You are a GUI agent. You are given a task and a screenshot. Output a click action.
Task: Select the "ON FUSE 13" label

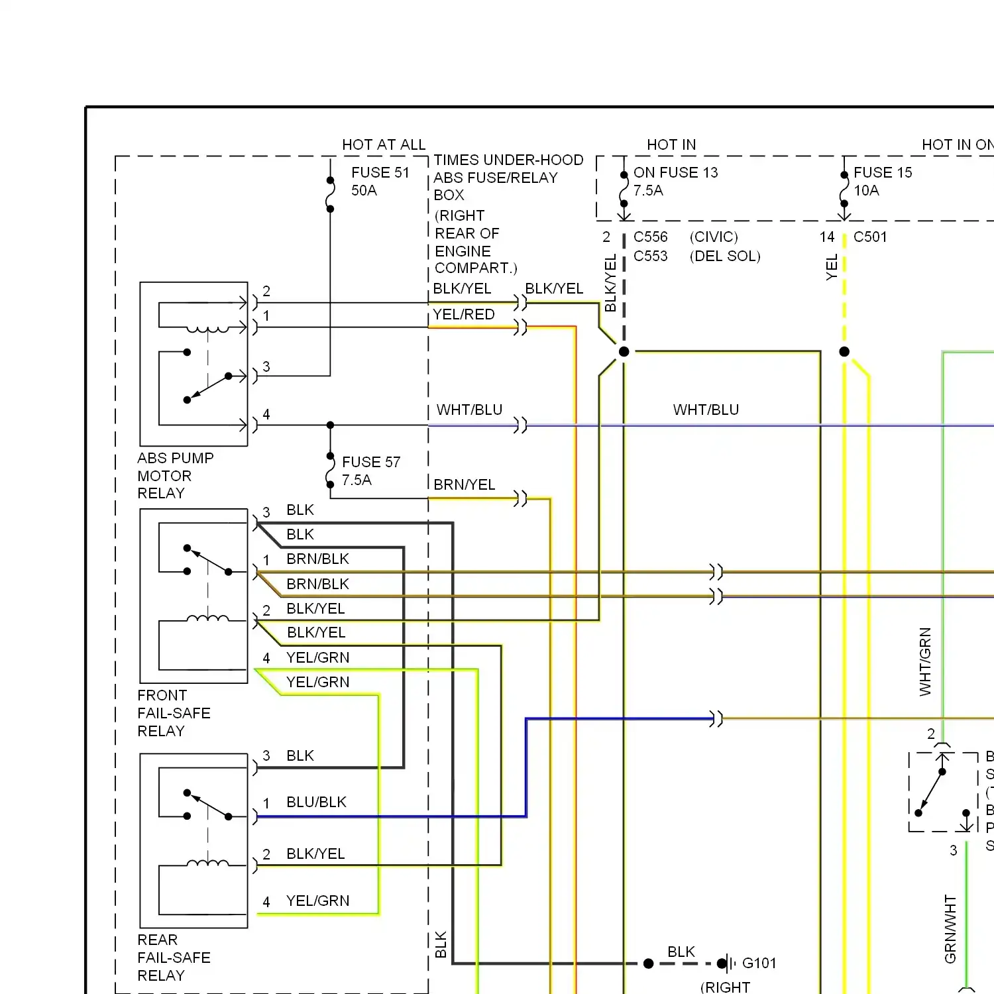point(676,172)
